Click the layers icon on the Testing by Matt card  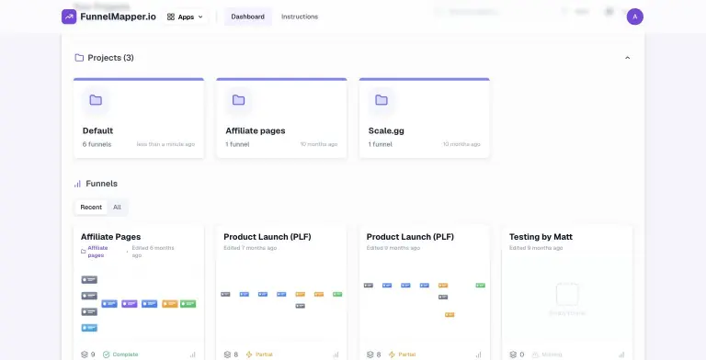point(513,354)
